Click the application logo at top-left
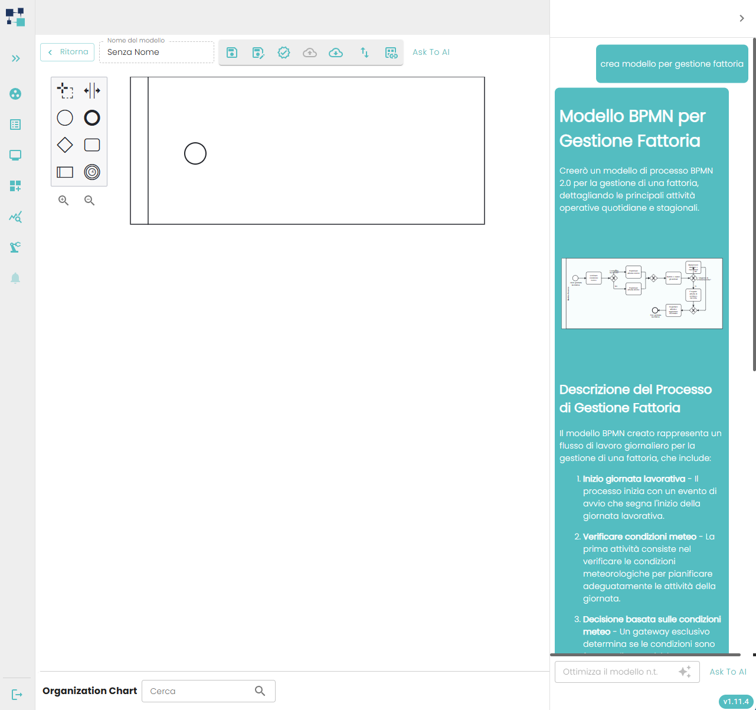This screenshot has height=710, width=756. 15,17
